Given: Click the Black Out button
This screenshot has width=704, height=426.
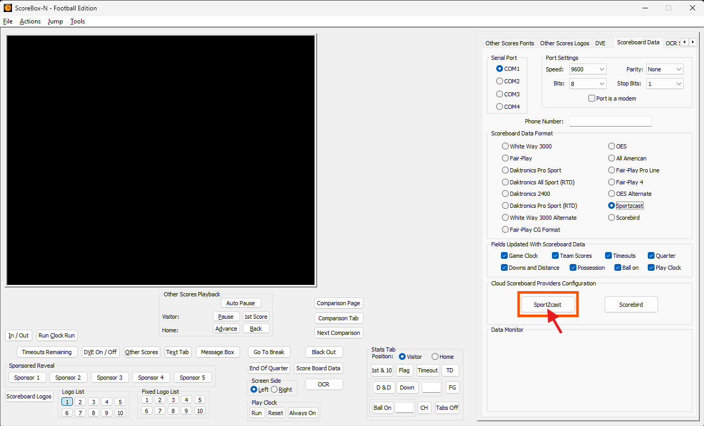Looking at the screenshot, I should pos(324,352).
